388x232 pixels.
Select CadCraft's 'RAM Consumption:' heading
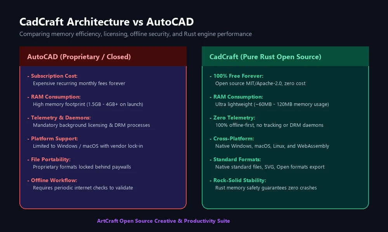[238, 97]
